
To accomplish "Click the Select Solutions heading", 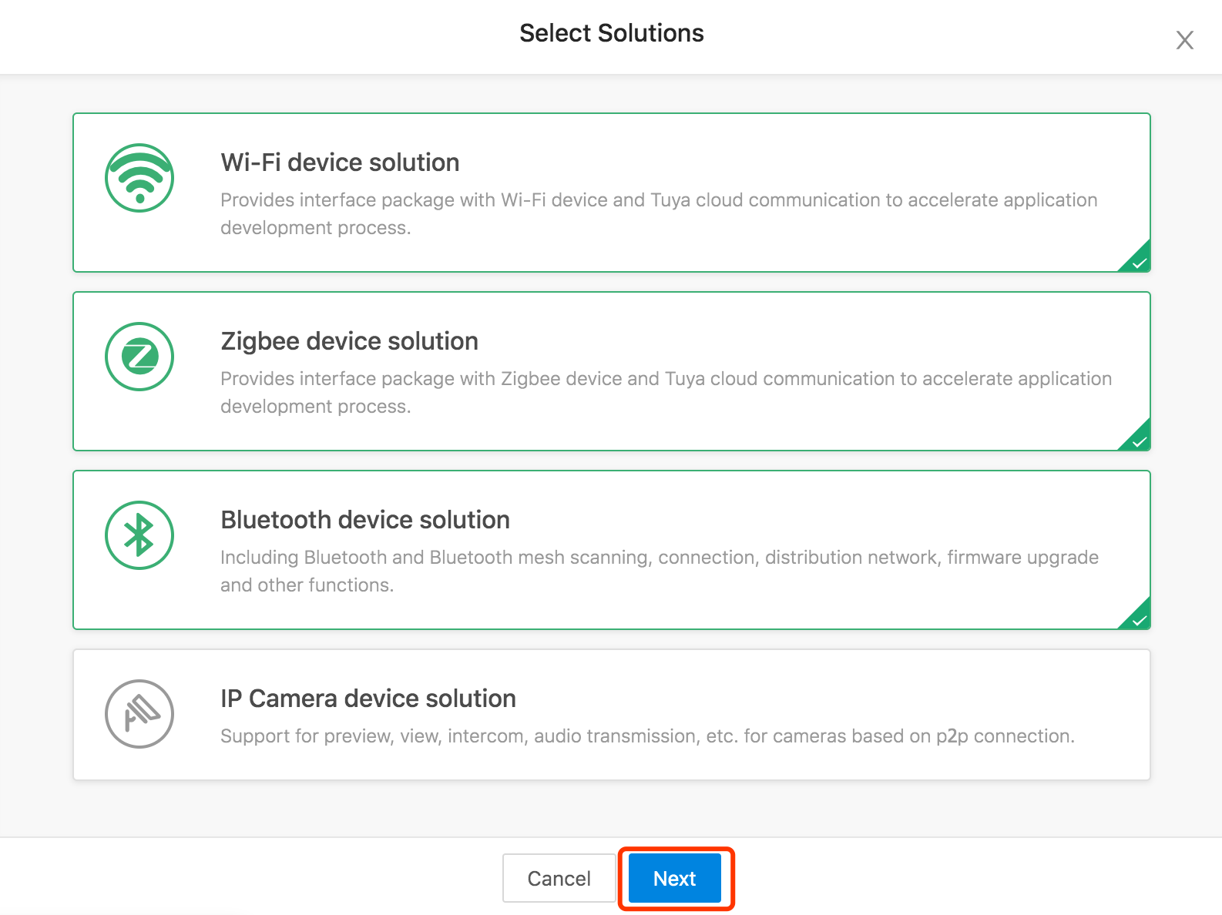I will [x=612, y=33].
